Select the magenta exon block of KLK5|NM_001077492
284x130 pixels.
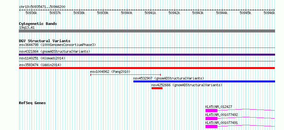(211, 118)
